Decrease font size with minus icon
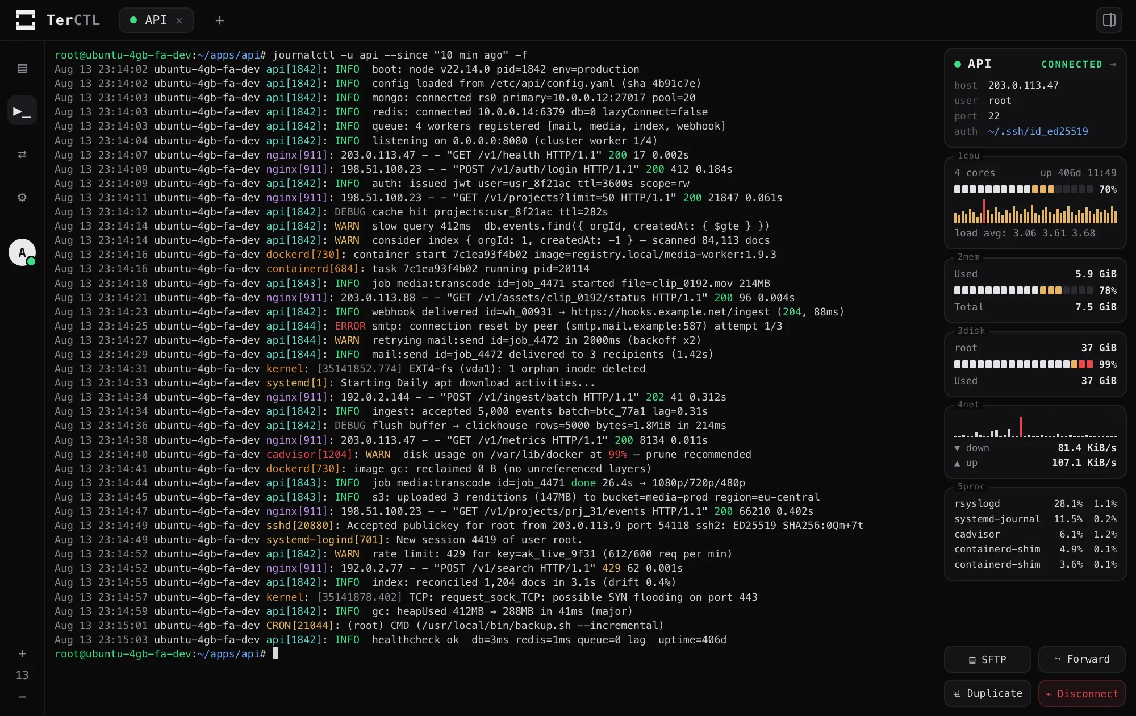 click(x=22, y=697)
